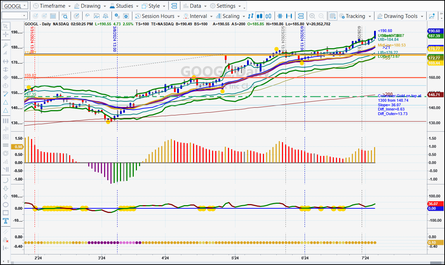445x265 pixels.
Task: Click the chart study picture icon
Action: (97, 16)
